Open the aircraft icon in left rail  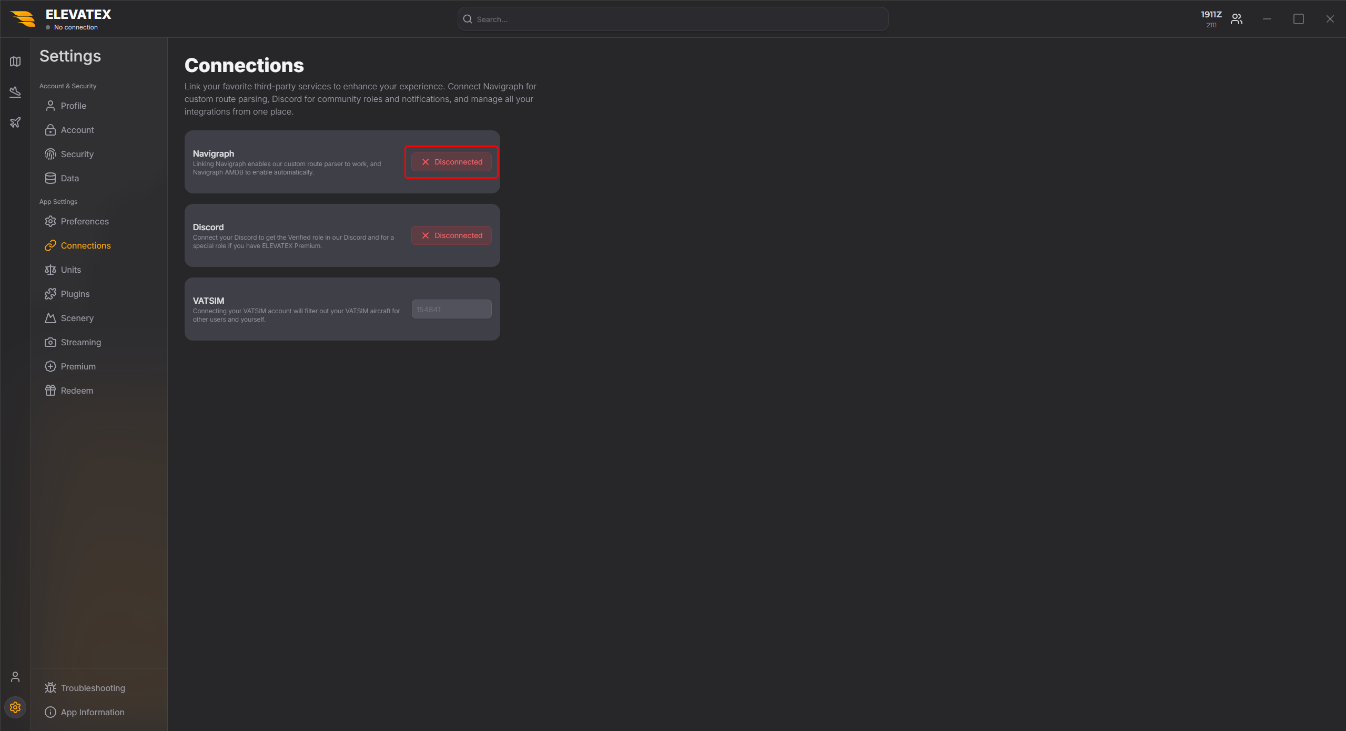[x=15, y=122]
